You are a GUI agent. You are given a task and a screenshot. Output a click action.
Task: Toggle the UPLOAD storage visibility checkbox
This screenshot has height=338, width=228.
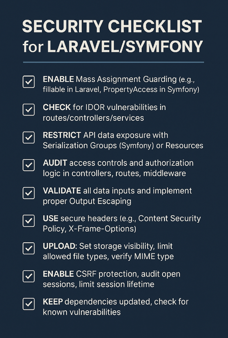pos(29,249)
